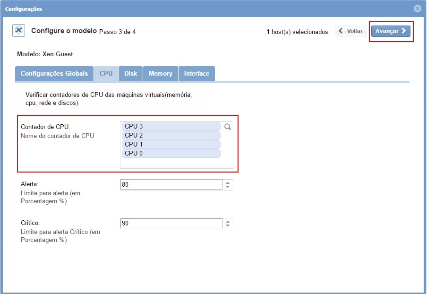Go back with the Voltar button
Screen dimensions: 427x294
click(351, 31)
